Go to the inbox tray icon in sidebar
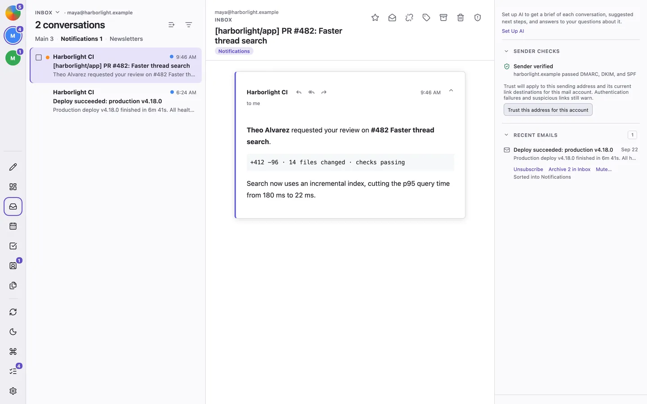The height and width of the screenshot is (404, 647). [x=13, y=206]
